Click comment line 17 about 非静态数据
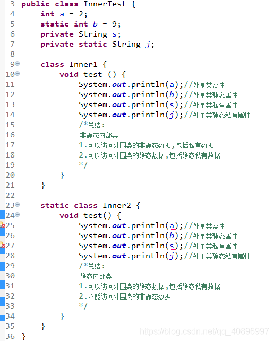 147,145
